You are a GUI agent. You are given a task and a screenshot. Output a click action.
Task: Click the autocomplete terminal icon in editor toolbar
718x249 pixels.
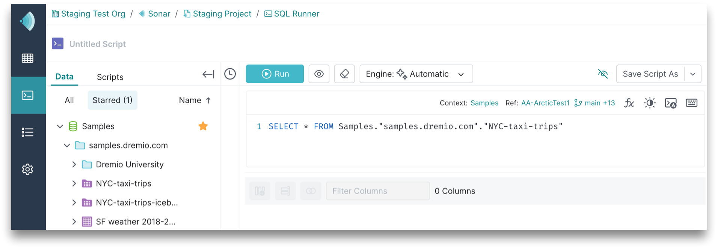pyautogui.click(x=671, y=103)
